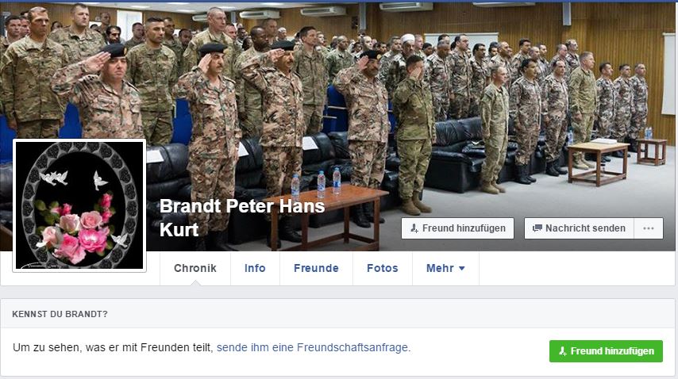Click the white Freund hinzufügen button on the cover
Viewport: 678px width, 379px height.
pos(457,228)
